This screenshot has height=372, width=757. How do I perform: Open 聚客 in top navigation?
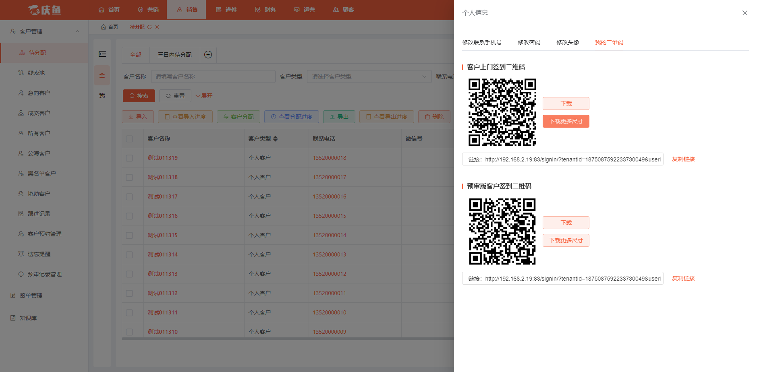point(344,10)
